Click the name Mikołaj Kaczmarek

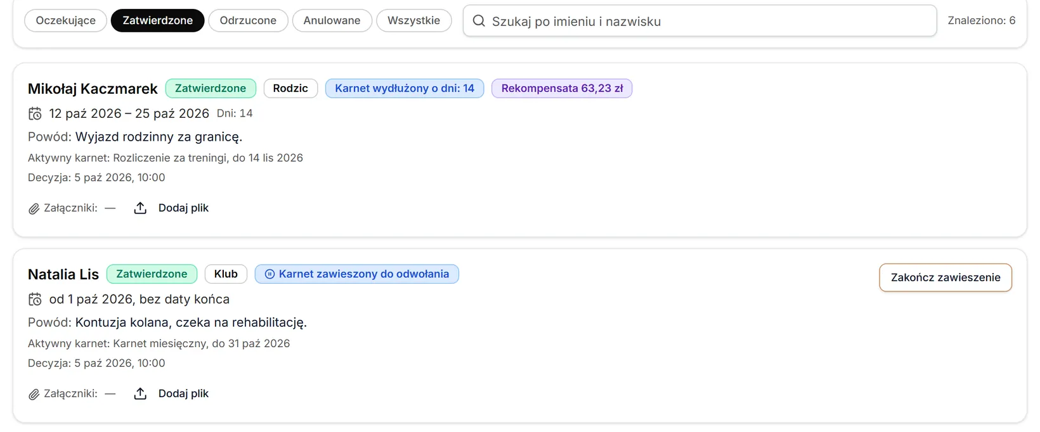pyautogui.click(x=93, y=89)
